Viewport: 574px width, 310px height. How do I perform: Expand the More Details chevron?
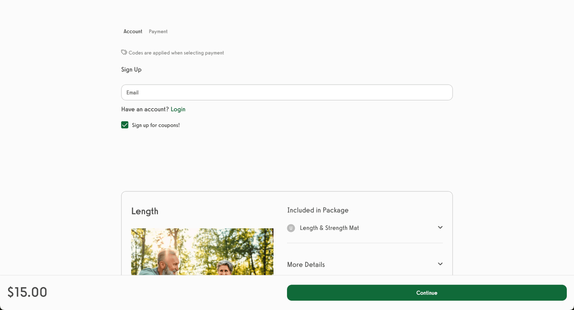point(440,264)
